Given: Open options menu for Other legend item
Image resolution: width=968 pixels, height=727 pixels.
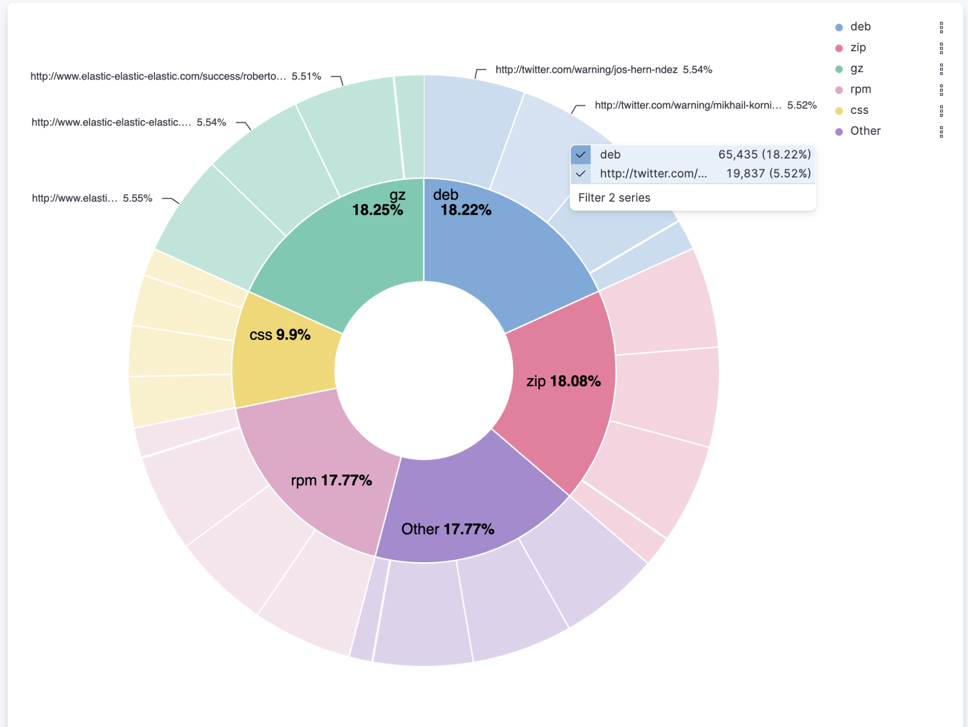Looking at the screenshot, I should click(x=941, y=131).
